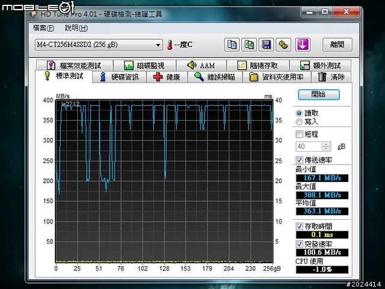Switch to the 資料夾使用率 tab

(x=276, y=77)
